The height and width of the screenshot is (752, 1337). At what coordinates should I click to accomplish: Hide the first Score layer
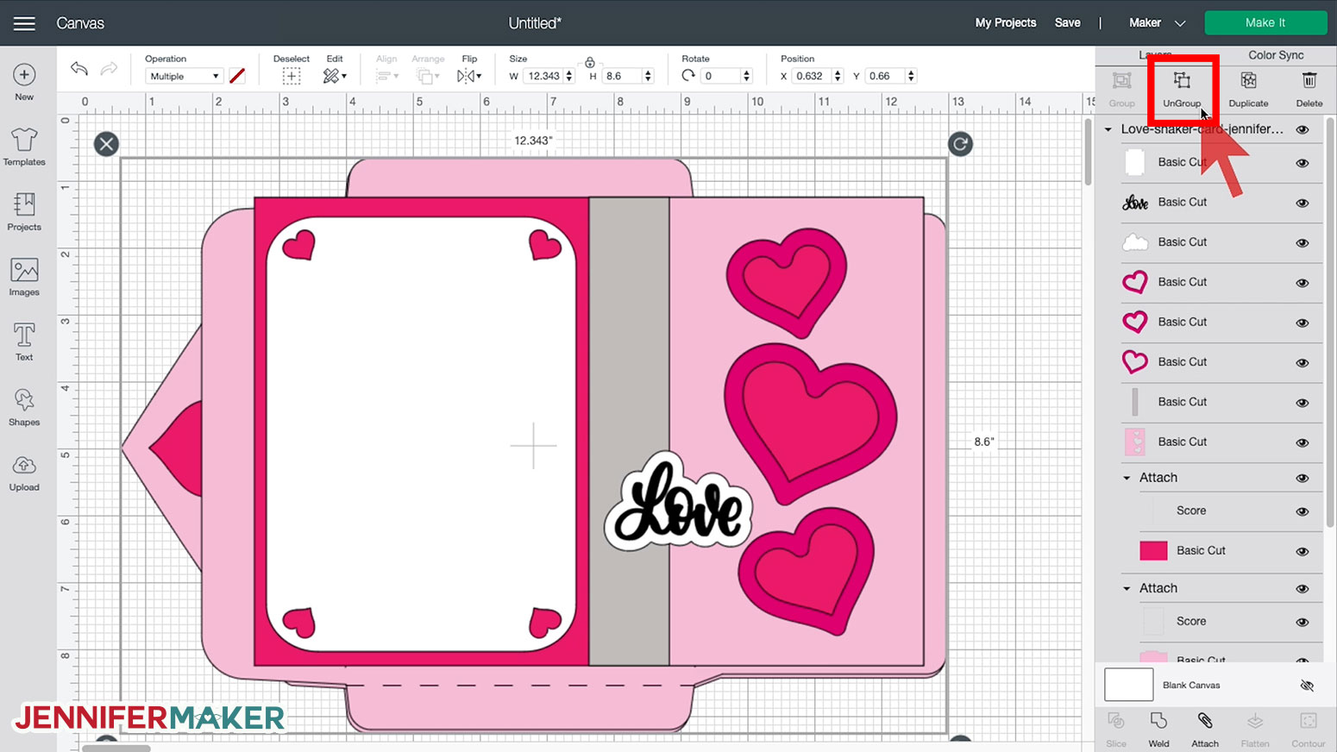[1302, 511]
